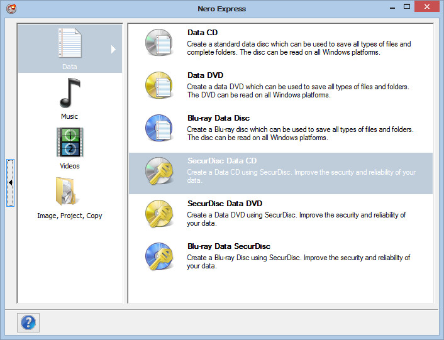Screen dimensions: 444x340
Task: Select the Data notepad icon
Action: pyautogui.click(x=70, y=43)
